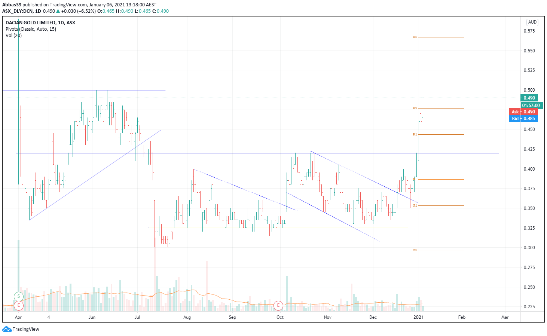Click the 0.550 price axis value
Image resolution: width=547 pixels, height=336 pixels.
point(529,51)
